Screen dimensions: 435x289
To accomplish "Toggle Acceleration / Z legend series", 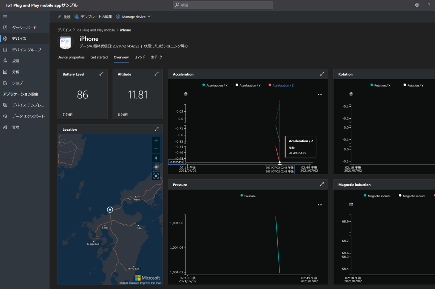I will (x=281, y=85).
